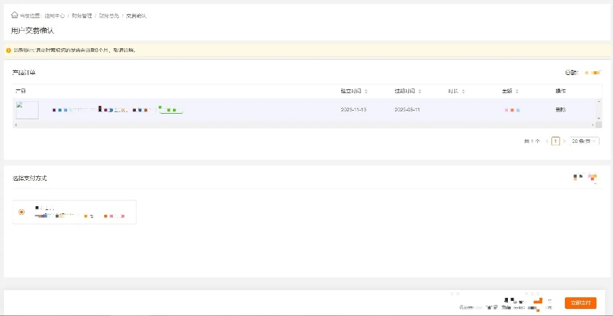Select the payment method option card
Screen dimensions: 613x316
[75, 212]
